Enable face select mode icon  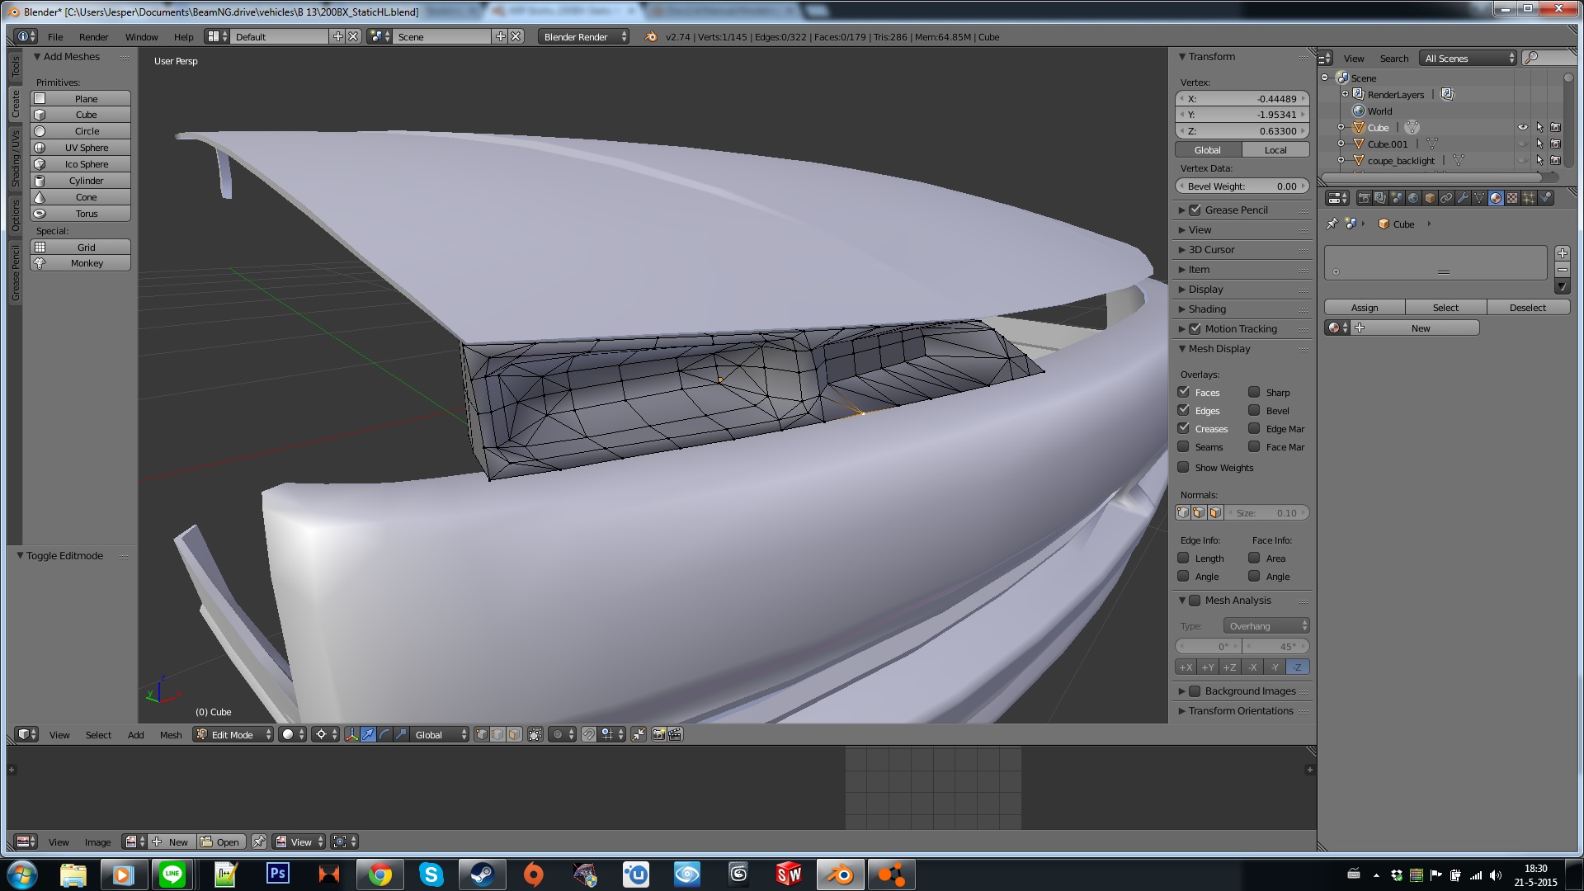pos(514,734)
